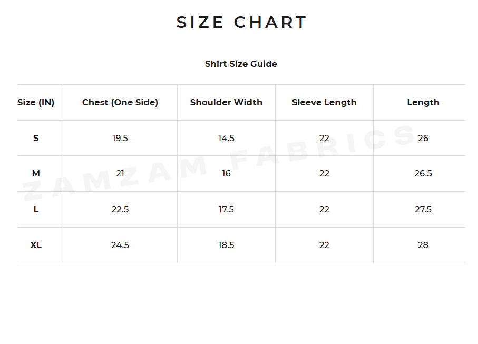
Task: Click shoulder width value 14.5
Action: click(226, 138)
